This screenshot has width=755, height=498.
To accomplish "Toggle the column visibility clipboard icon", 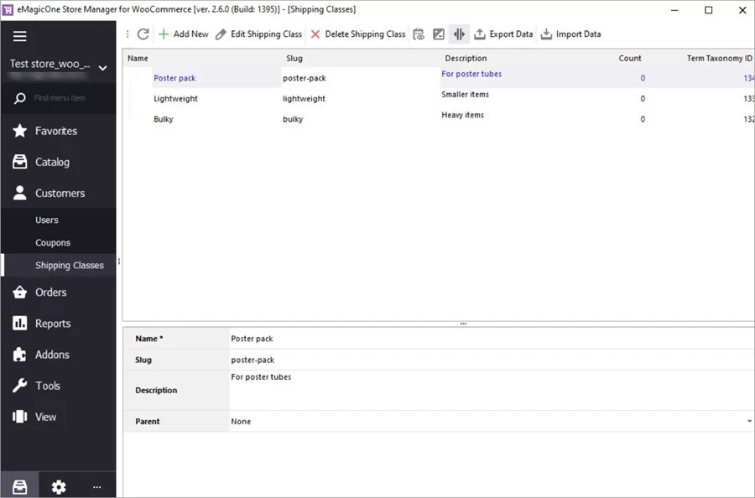I will pyautogui.click(x=419, y=34).
